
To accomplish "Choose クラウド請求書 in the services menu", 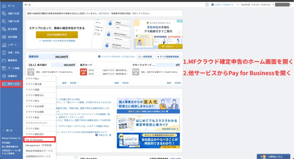I will click(34, 84).
